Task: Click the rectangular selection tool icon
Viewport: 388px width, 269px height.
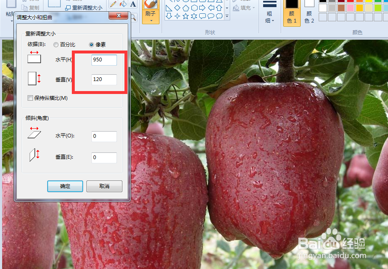Action: click(54, 3)
